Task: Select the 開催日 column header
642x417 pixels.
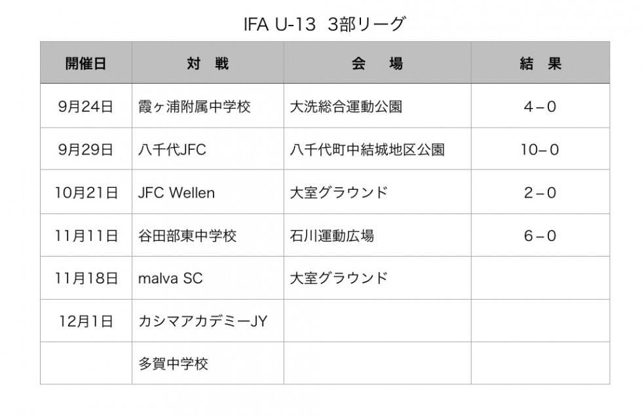Action: pos(86,63)
